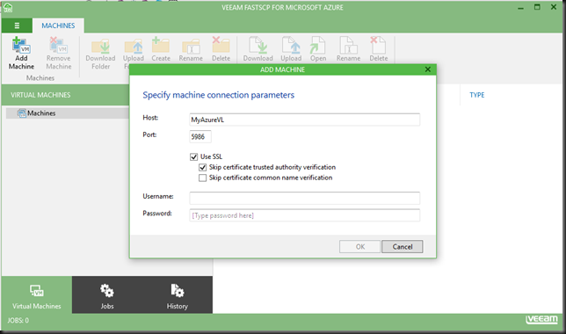This screenshot has height=334, width=566.
Task: Click the JOBS: 0 status text
Action: (x=18, y=320)
